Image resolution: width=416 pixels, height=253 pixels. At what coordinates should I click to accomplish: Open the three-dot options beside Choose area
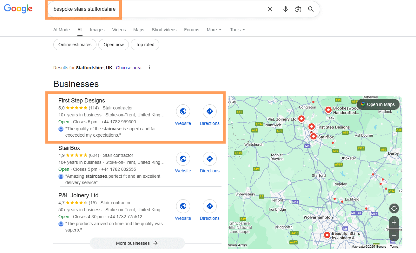(149, 68)
